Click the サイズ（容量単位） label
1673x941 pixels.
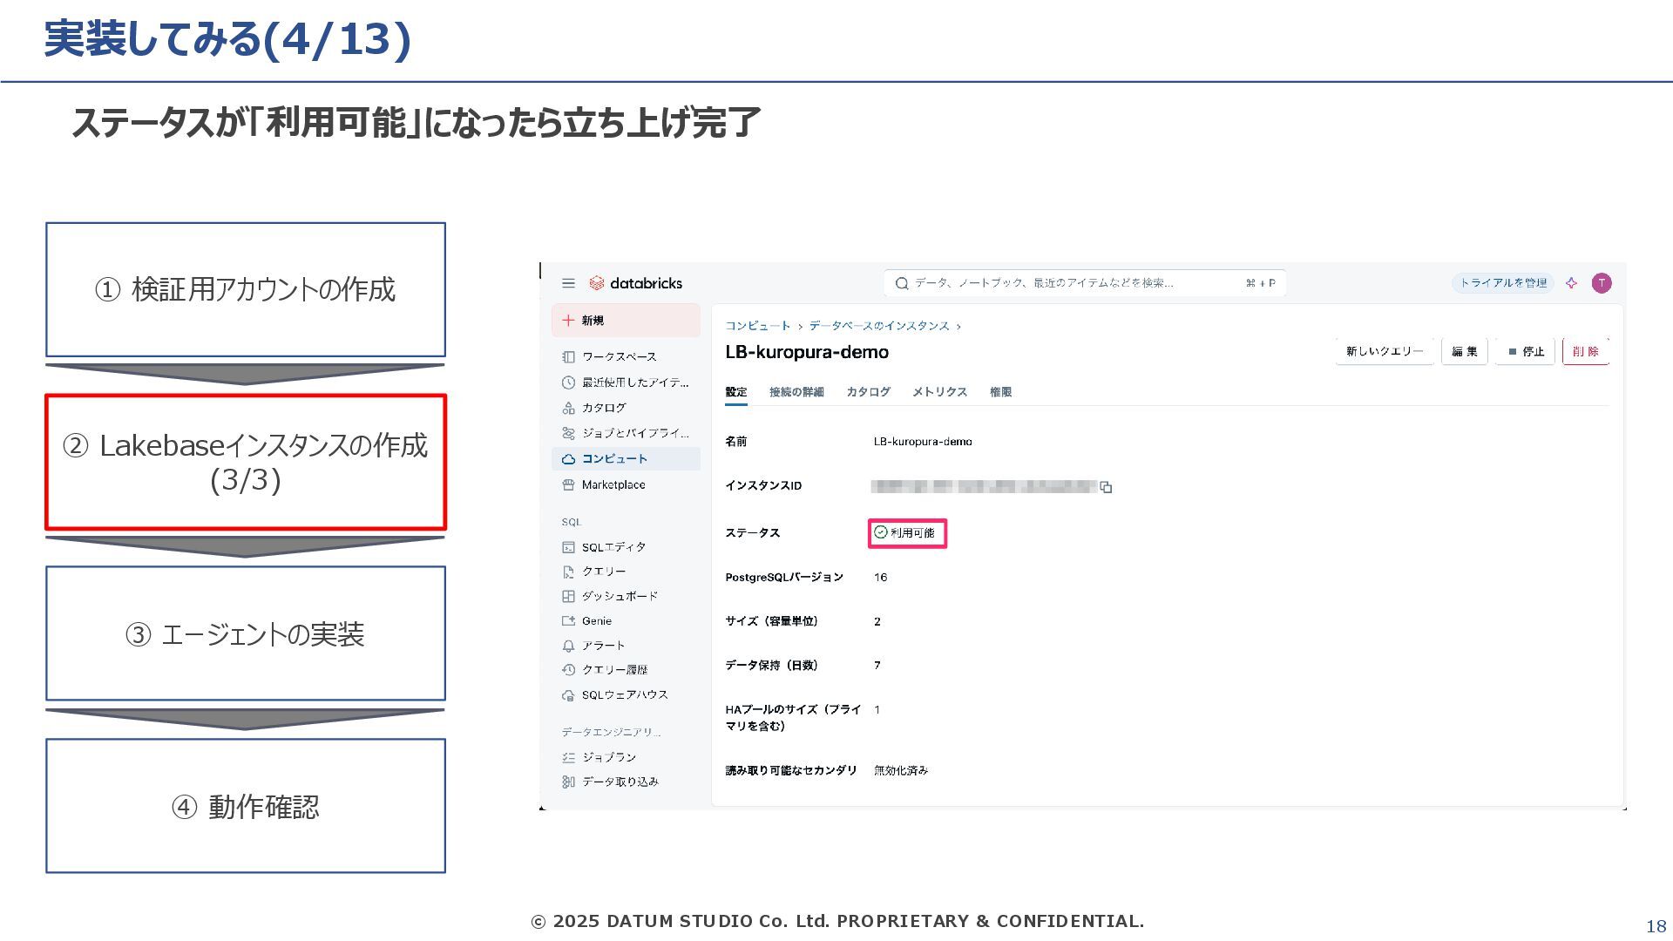point(771,621)
